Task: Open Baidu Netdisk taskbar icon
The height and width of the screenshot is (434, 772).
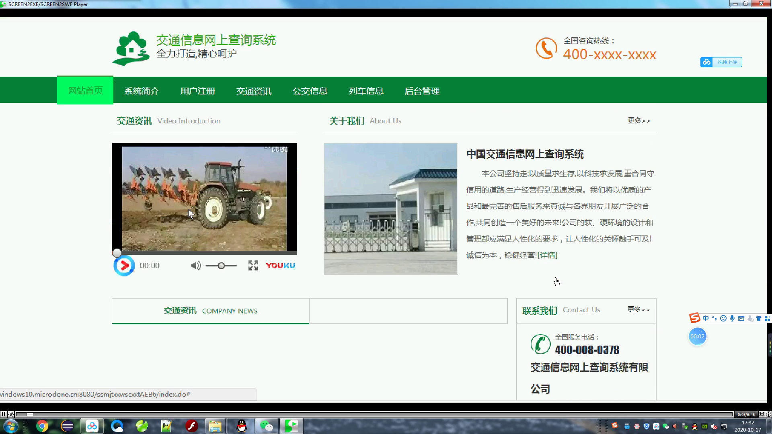Action: point(92,426)
